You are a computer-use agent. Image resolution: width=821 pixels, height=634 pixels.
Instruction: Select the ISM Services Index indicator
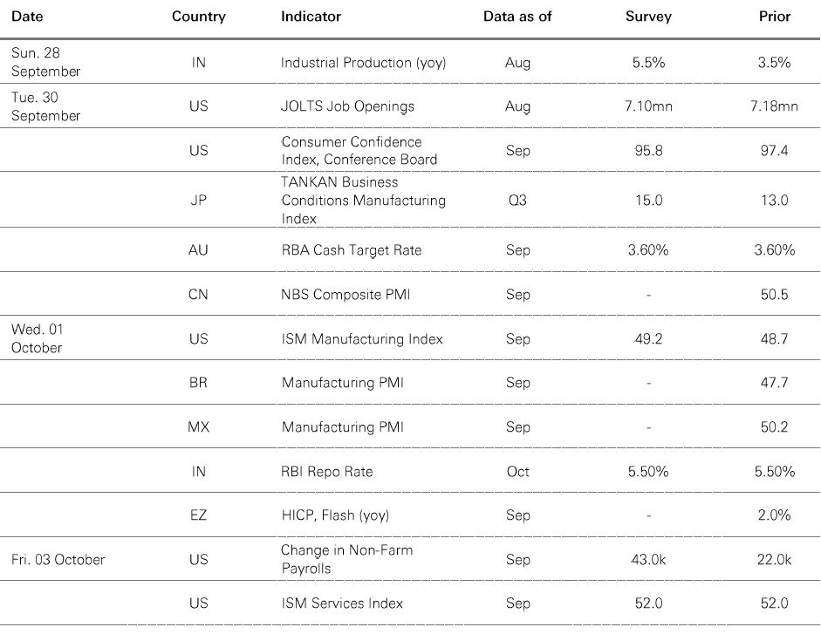[342, 603]
